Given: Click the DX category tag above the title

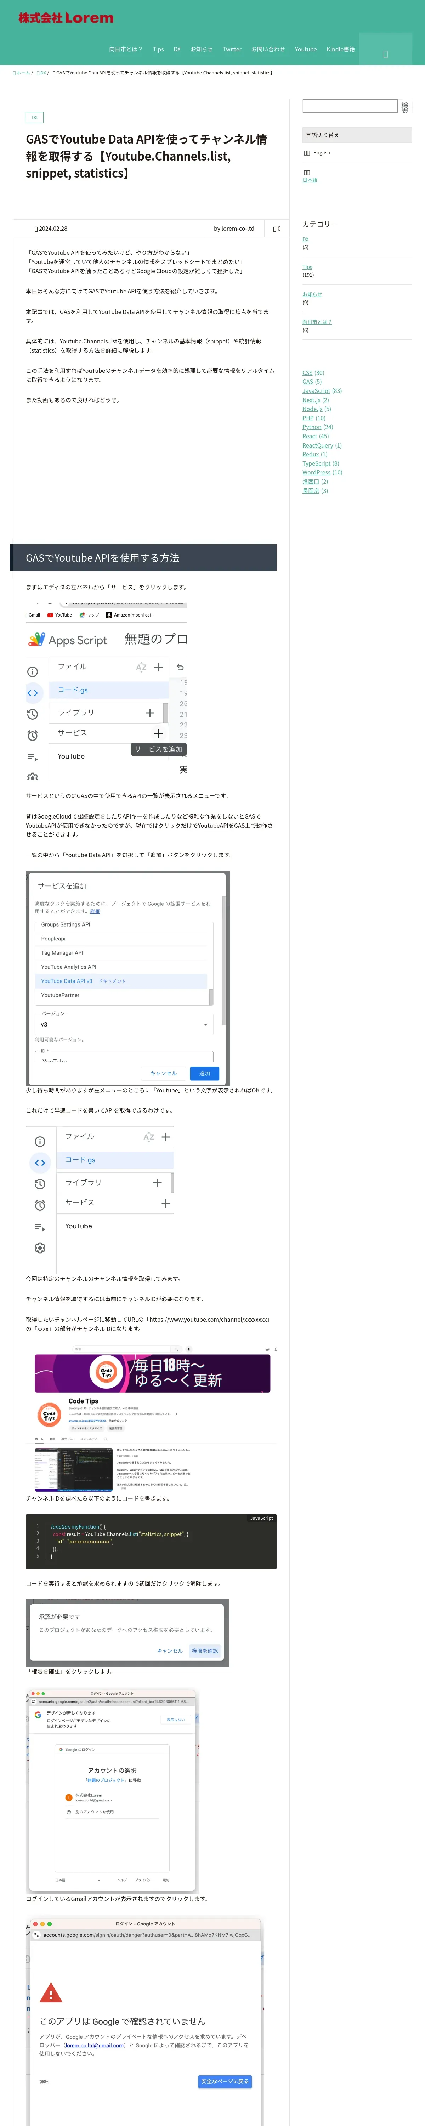Looking at the screenshot, I should 35,117.
